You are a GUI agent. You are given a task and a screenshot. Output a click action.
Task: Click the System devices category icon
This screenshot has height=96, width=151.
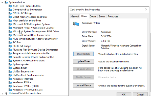(x=6, y=2)
